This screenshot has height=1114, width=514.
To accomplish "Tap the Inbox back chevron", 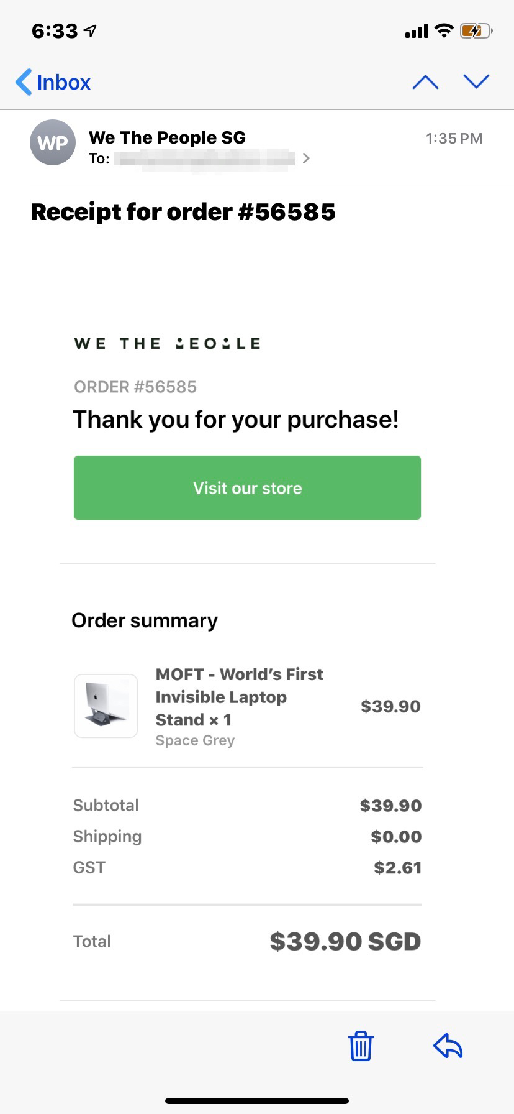I will coord(24,82).
